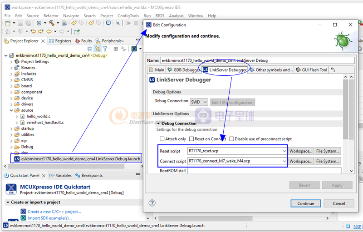Image resolution: width=363 pixels, height=232 pixels.
Task: Open the dialog help question mark icon
Action: [152, 203]
